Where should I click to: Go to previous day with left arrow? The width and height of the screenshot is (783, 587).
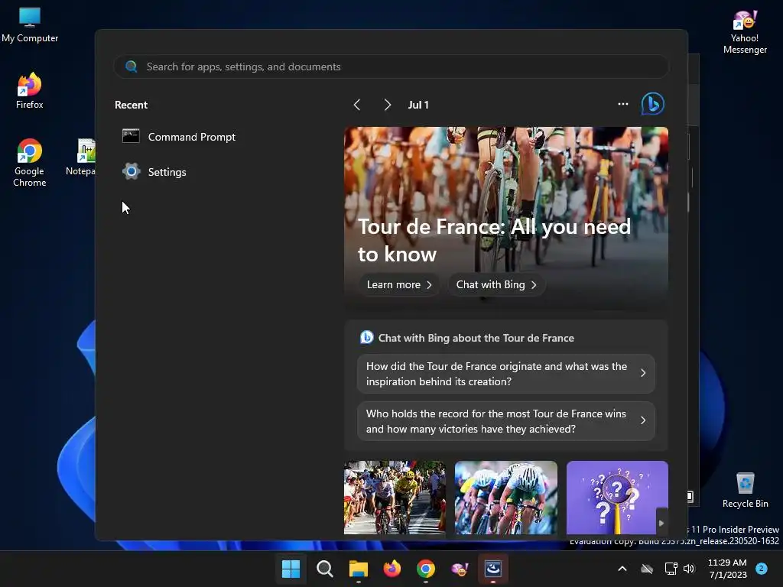point(357,105)
